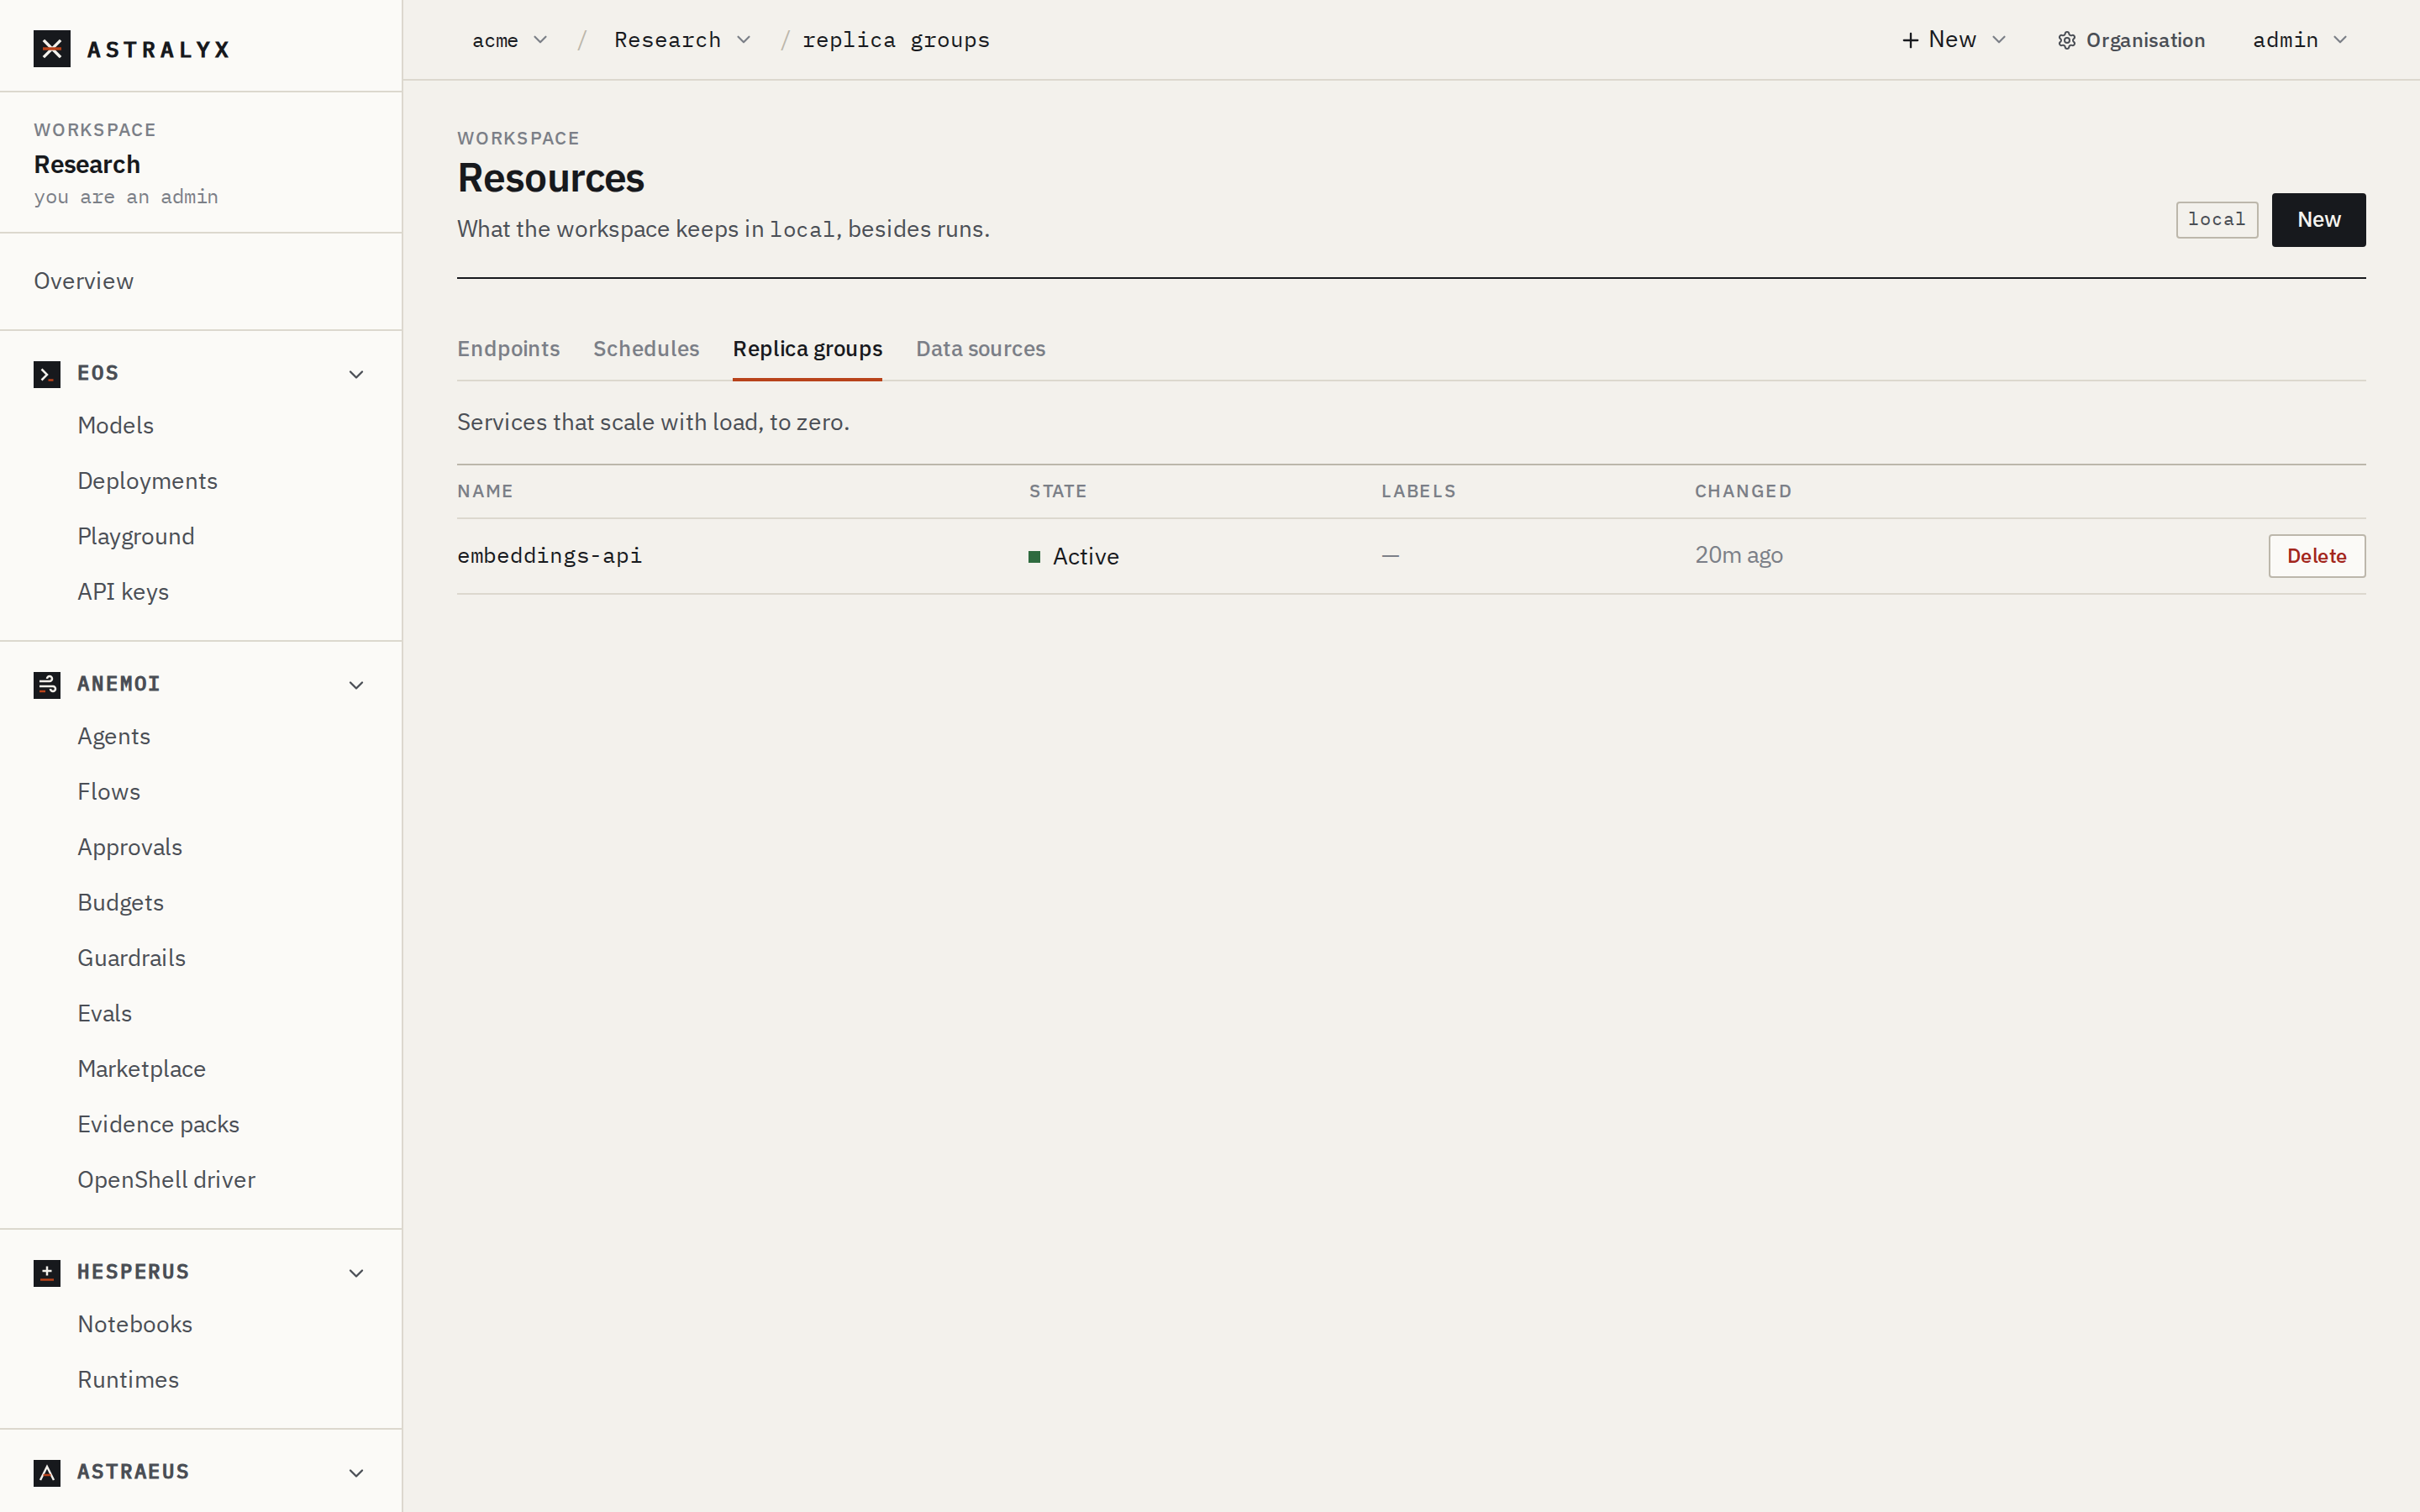Select the embeddings-api name cell

coord(549,556)
